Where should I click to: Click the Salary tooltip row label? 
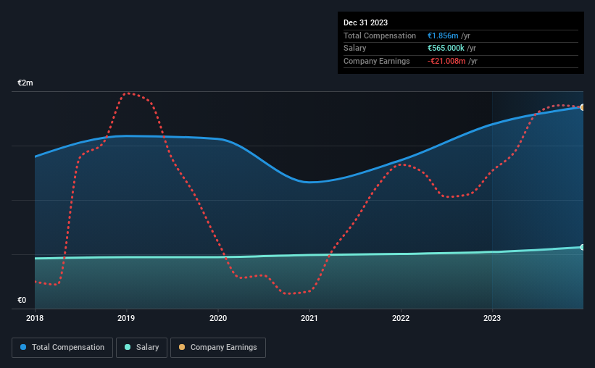pos(355,49)
